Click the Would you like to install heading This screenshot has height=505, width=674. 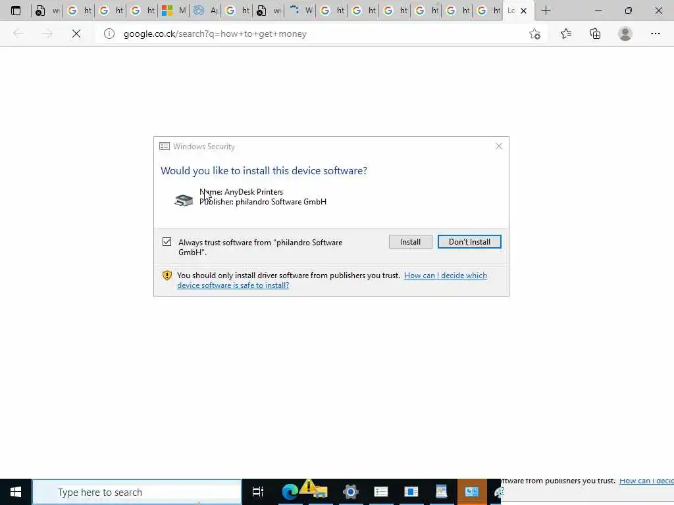tap(264, 170)
